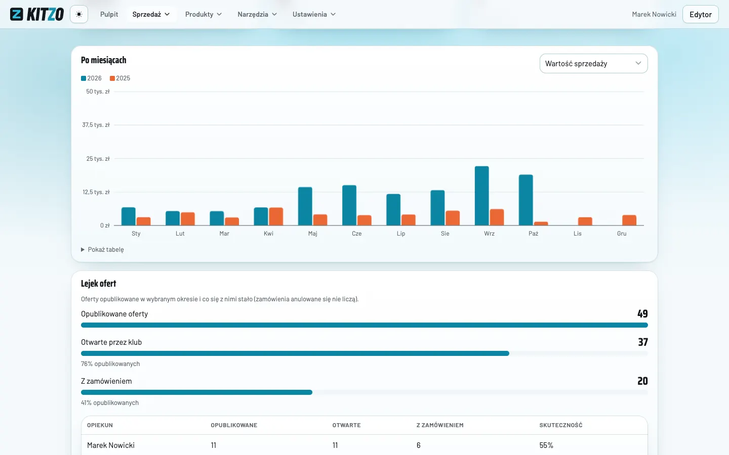Expand the Pokaż tabelę disclosure
The width and height of the screenshot is (729, 455).
click(102, 250)
